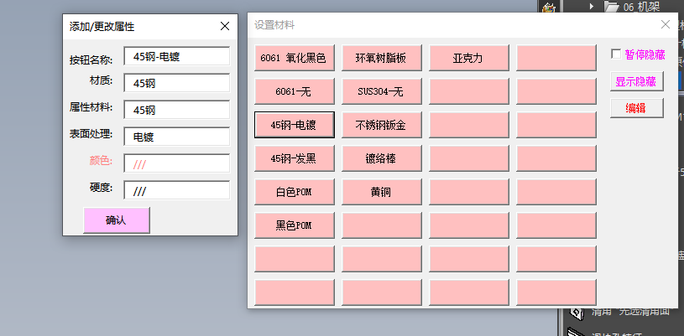684x336 pixels.
Task: Focus the 属性材料 input field
Action: [177, 110]
